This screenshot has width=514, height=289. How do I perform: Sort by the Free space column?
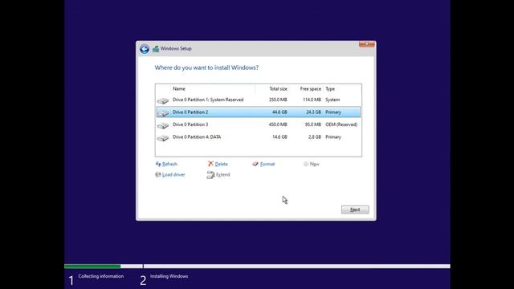(311, 89)
